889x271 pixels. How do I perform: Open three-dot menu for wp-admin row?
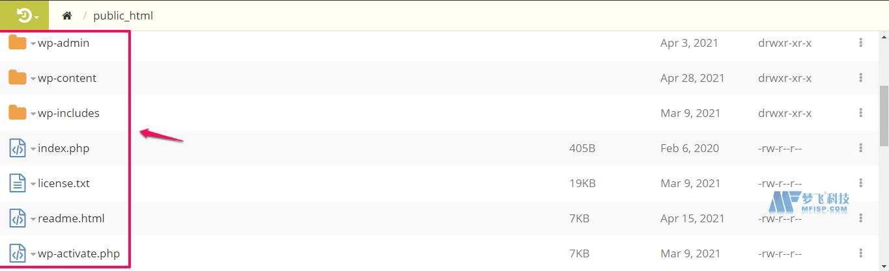(x=860, y=43)
